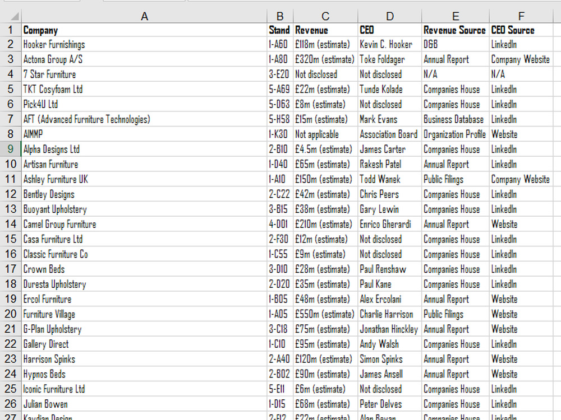
Task: Select the 'Buoyant Upholstery' cell
Action: [144, 209]
